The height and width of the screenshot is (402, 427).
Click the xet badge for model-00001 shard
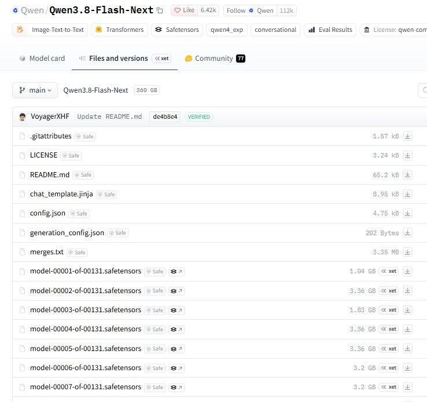389,271
